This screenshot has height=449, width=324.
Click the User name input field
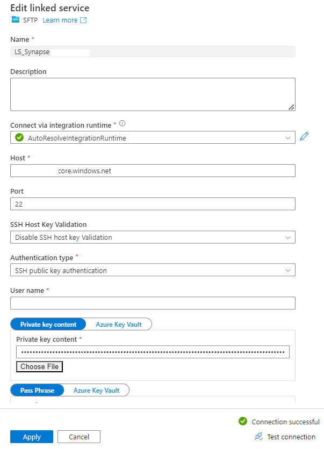tap(153, 303)
